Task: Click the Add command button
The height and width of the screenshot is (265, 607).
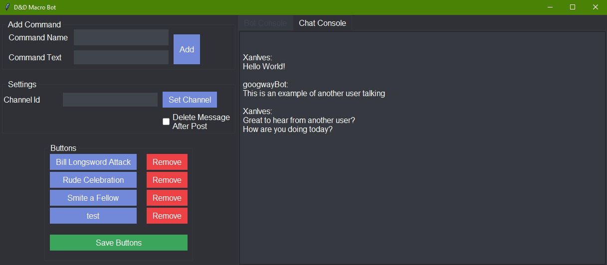Action: [187, 49]
